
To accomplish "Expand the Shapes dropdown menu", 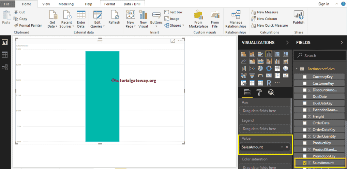I will point(175,26).
